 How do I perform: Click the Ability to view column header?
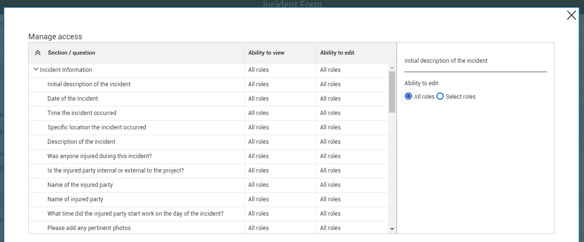(266, 53)
